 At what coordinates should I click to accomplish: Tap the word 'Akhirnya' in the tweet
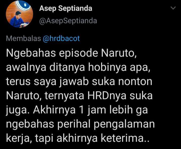tap(54, 110)
